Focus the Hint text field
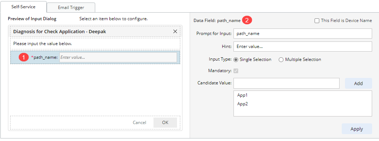Image resolution: width=379 pixels, height=141 pixels. 303,47
